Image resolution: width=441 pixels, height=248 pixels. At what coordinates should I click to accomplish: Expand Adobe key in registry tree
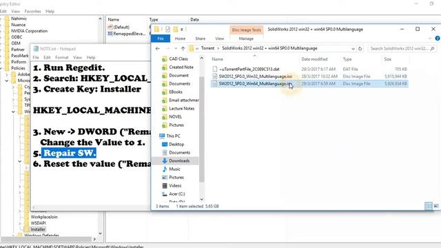(x=7, y=74)
